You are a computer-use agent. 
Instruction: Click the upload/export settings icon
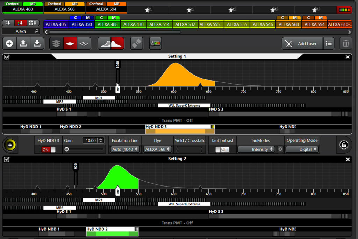click(x=23, y=44)
